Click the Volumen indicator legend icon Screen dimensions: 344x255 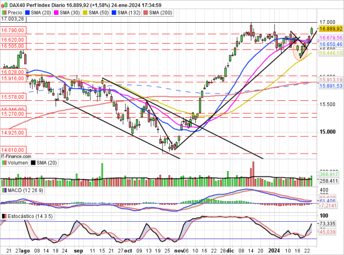pos(5,164)
